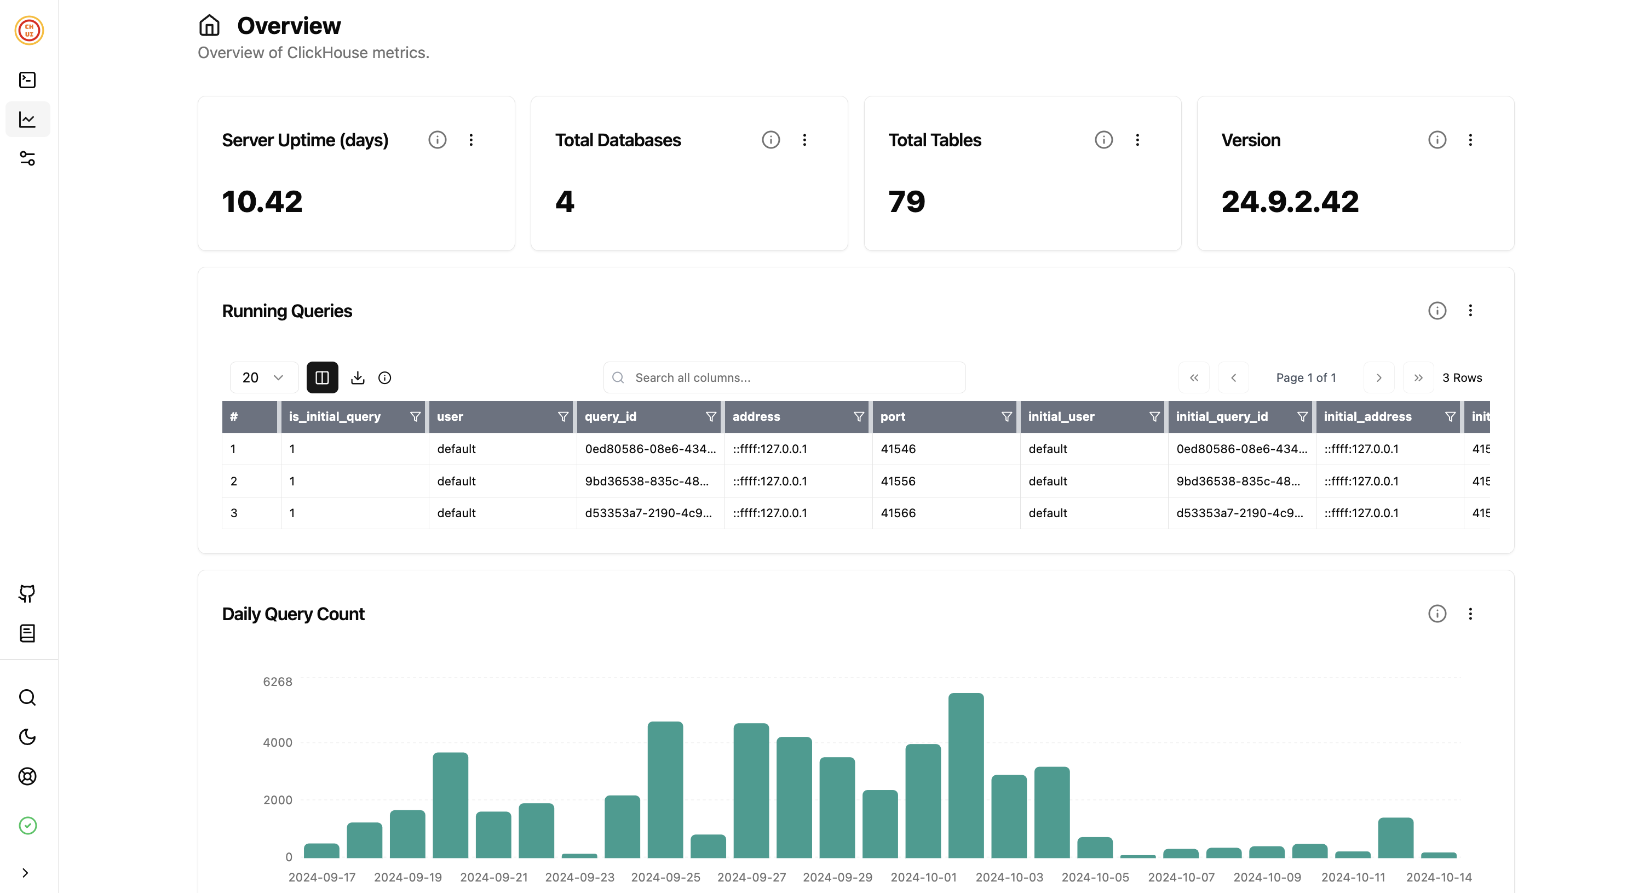Open the support lifebuoy icon in sidebar

coord(27,776)
